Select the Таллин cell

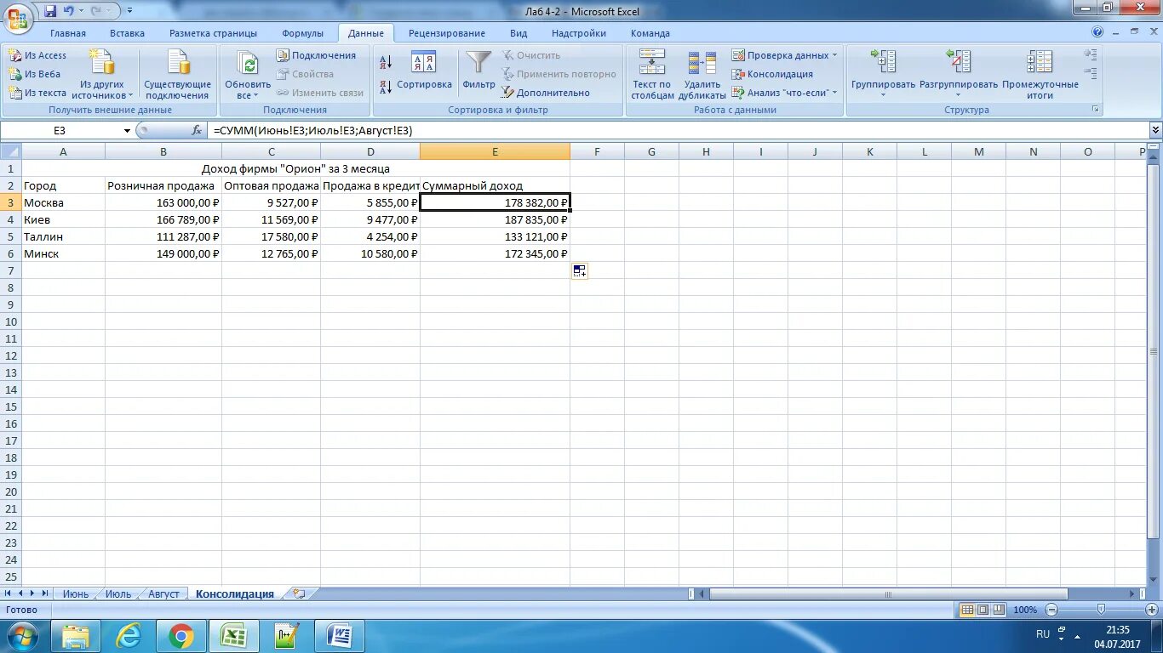point(63,236)
